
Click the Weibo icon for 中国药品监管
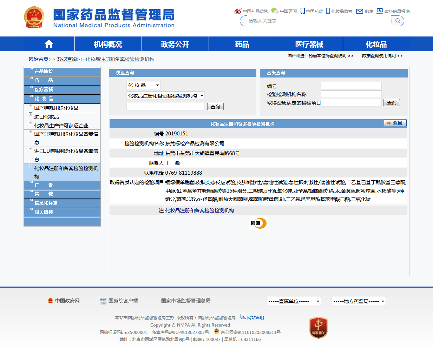[x=238, y=11]
